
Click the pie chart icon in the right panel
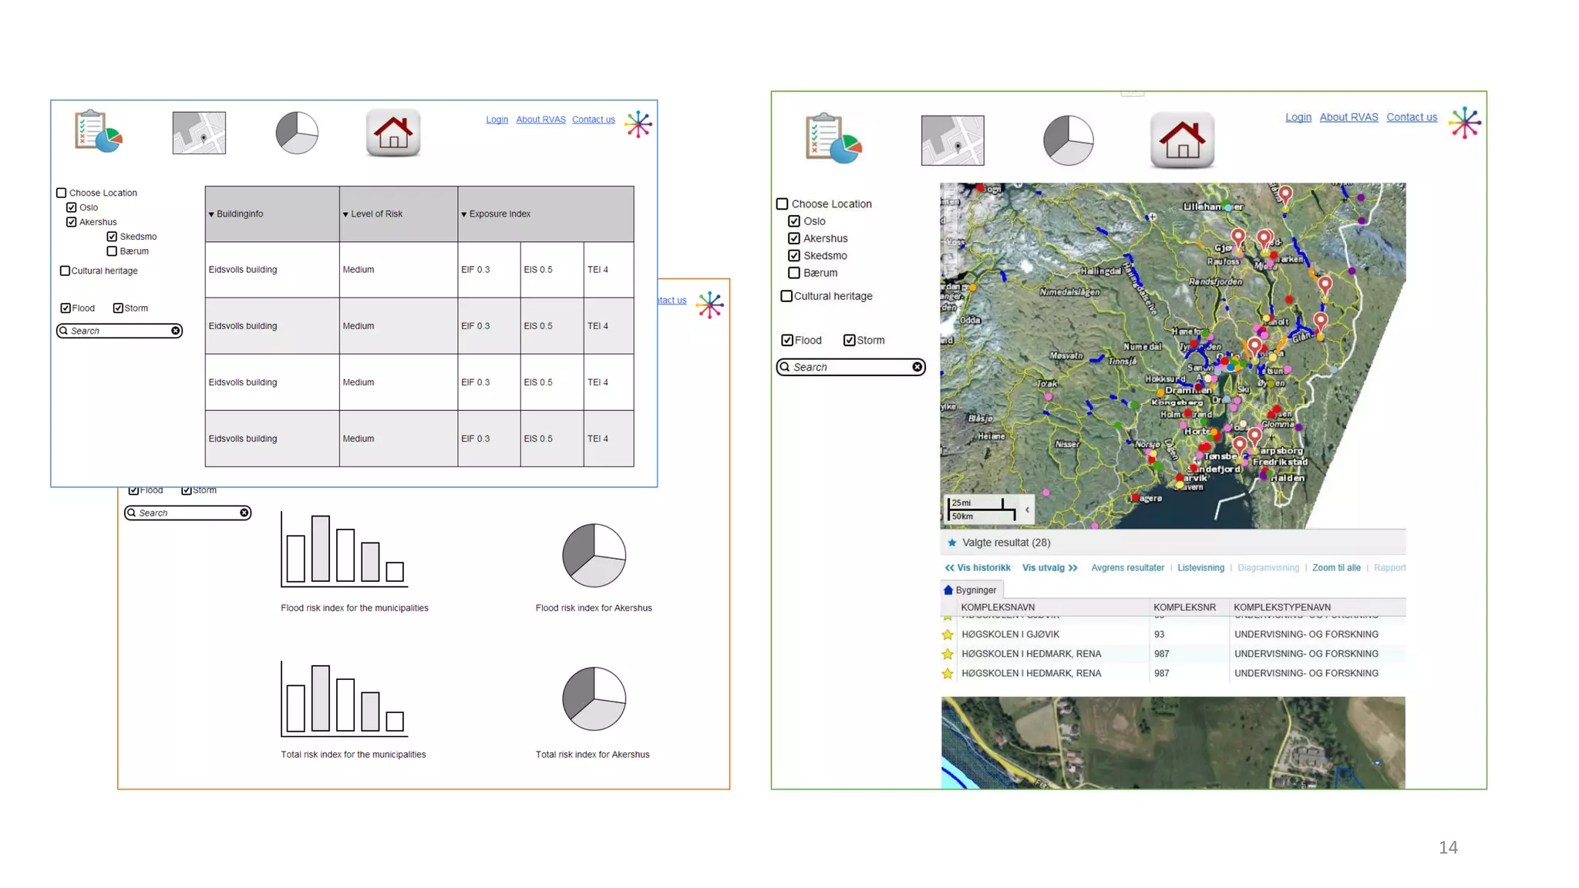pyautogui.click(x=1068, y=140)
